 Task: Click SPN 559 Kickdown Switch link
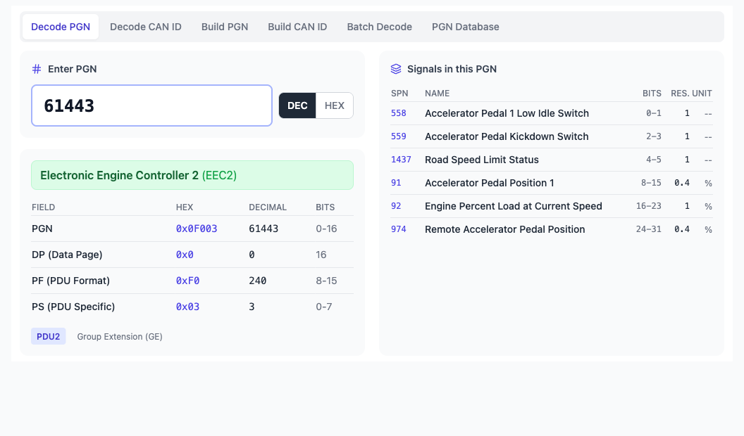pyautogui.click(x=399, y=136)
